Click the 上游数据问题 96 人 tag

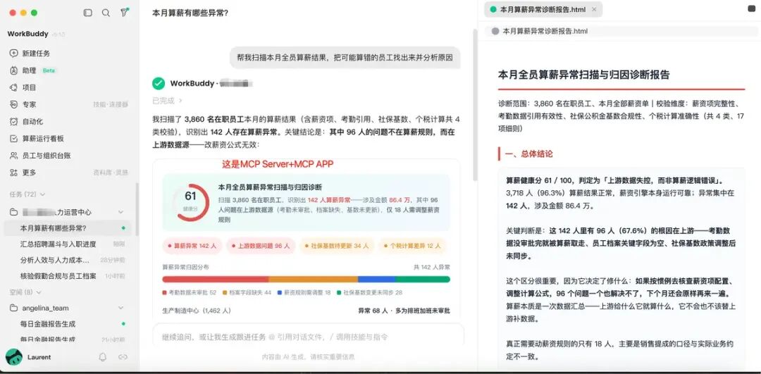coord(260,246)
